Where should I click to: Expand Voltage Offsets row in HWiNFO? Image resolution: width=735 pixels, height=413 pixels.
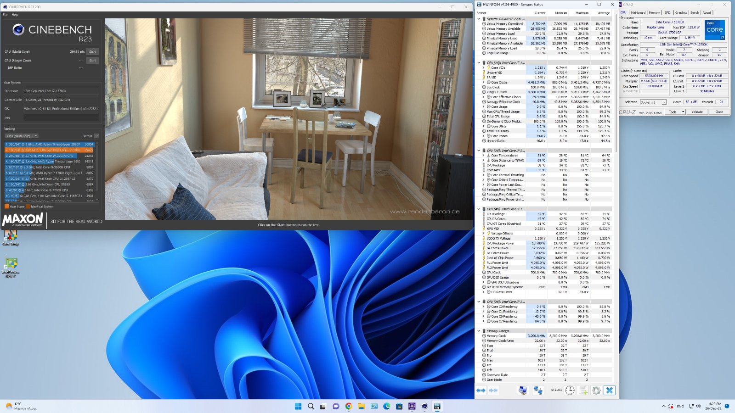[x=483, y=234]
